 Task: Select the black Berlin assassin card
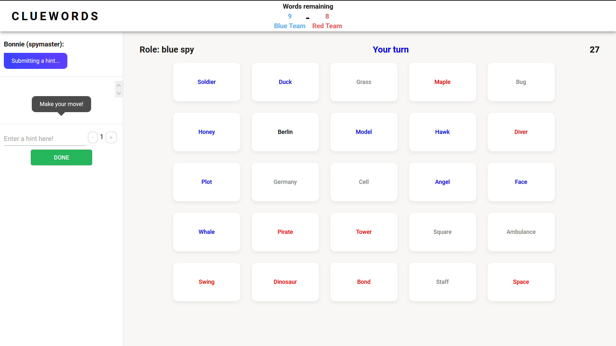click(x=285, y=132)
